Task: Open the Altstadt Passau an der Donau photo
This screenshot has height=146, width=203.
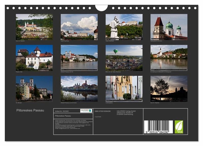Action: [x=79, y=89]
